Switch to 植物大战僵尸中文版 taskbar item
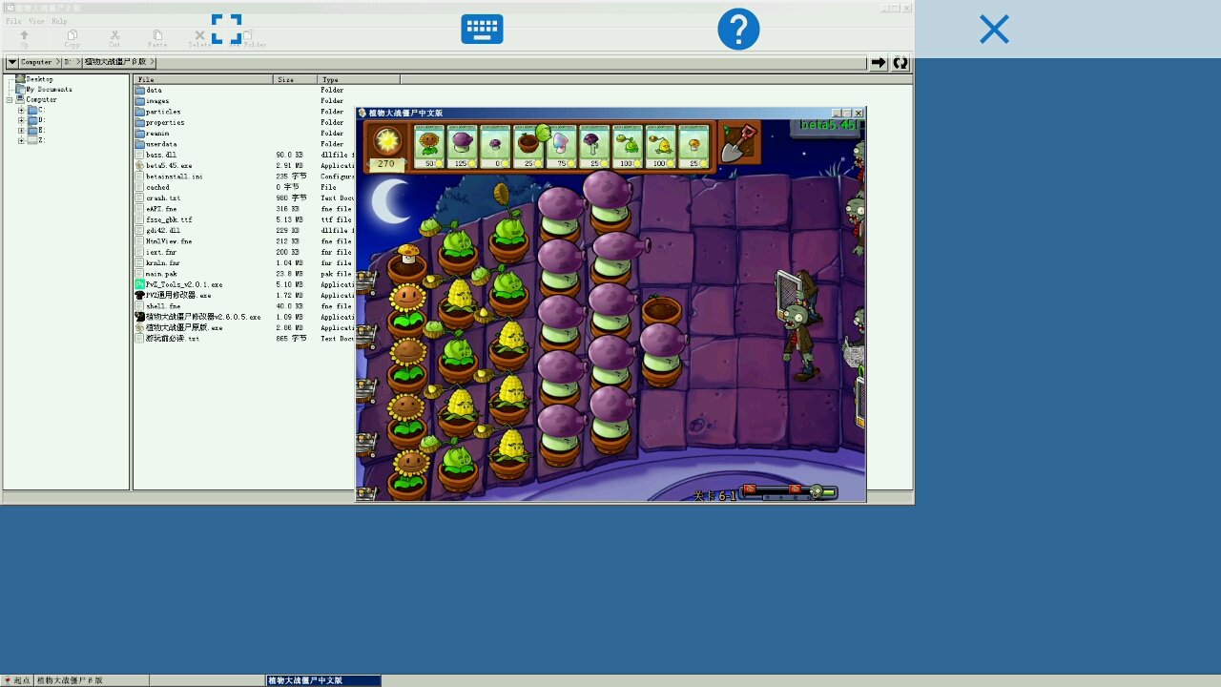Image resolution: width=1221 pixels, height=687 pixels. click(323, 680)
